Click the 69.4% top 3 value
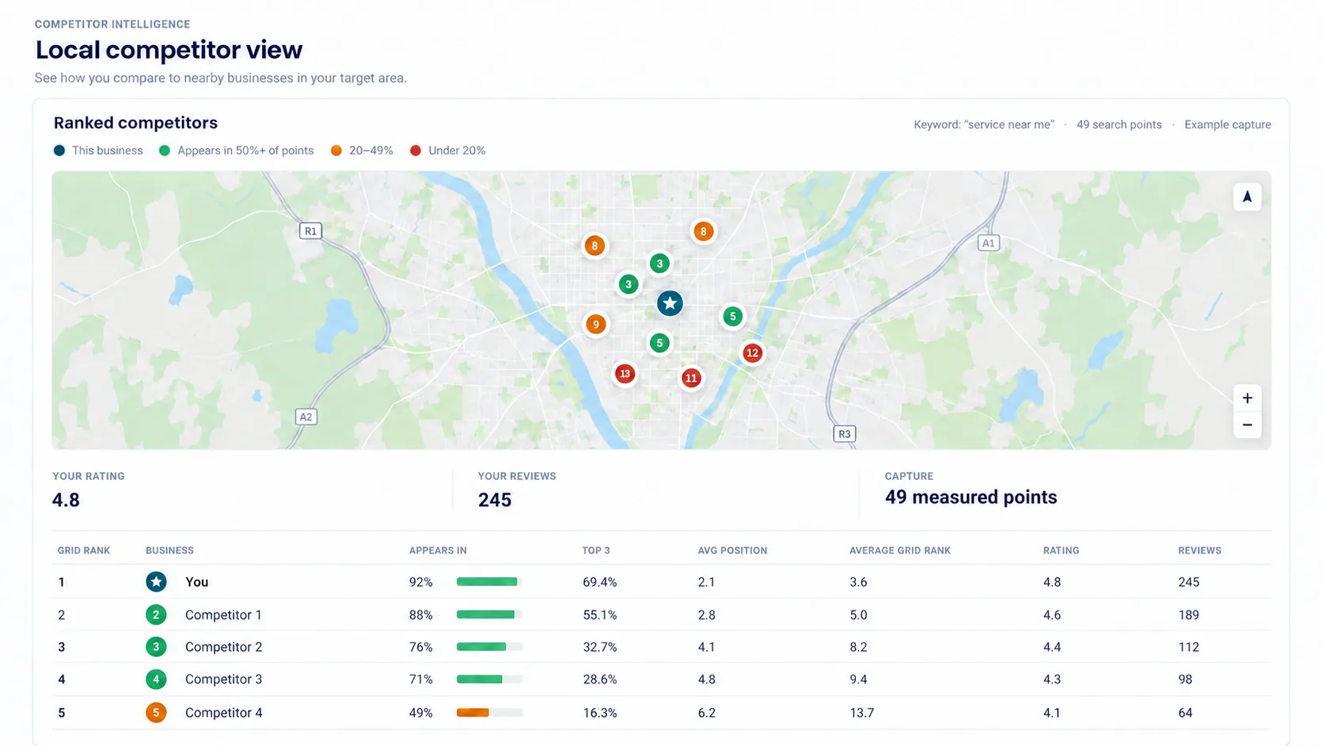This screenshot has width=1322, height=746. tap(600, 582)
